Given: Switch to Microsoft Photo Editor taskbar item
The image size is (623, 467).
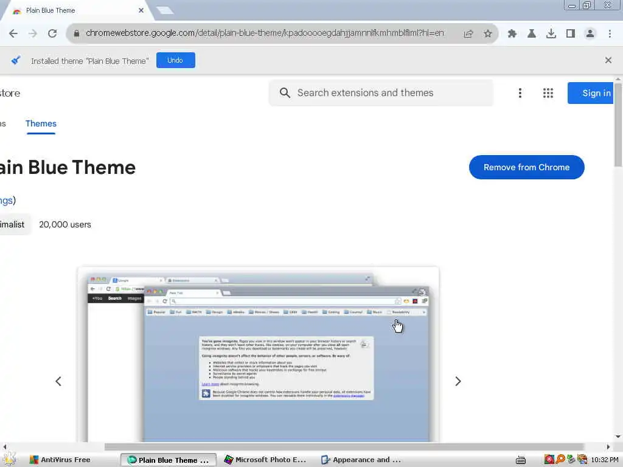Looking at the screenshot, I should point(265,460).
